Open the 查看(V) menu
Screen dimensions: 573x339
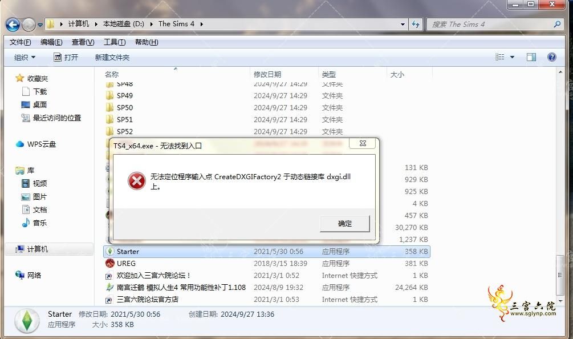(x=83, y=42)
